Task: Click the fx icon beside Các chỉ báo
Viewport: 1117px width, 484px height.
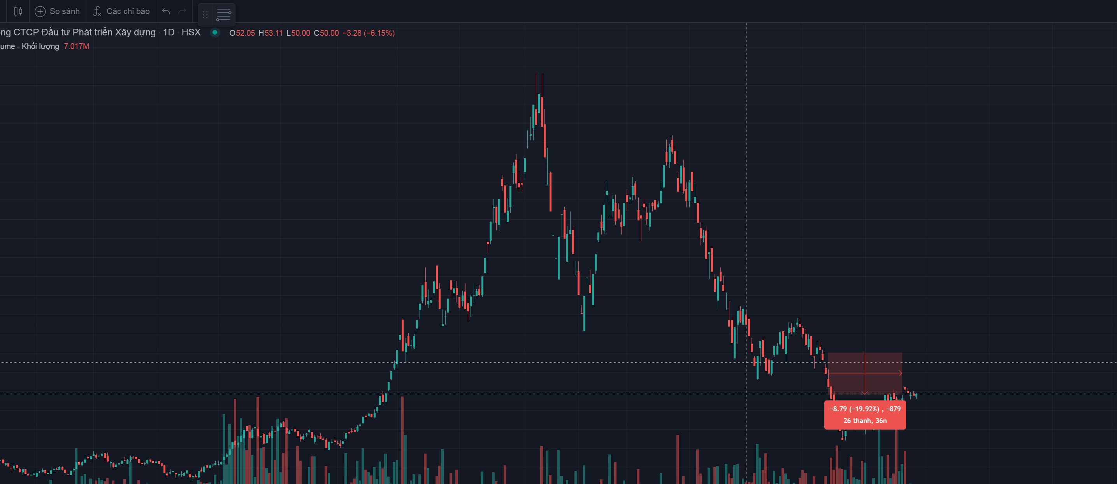Action: coord(97,11)
